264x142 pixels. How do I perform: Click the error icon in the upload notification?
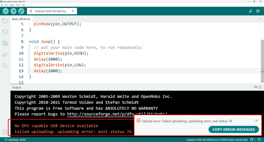click(x=138, y=120)
